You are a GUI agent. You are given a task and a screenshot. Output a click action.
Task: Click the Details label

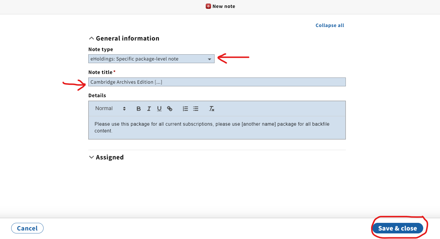coord(97,95)
